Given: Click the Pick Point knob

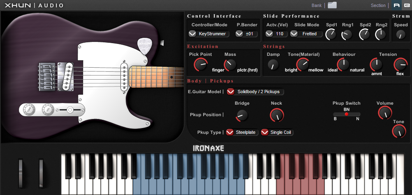Looking at the screenshot, I should [x=201, y=64].
